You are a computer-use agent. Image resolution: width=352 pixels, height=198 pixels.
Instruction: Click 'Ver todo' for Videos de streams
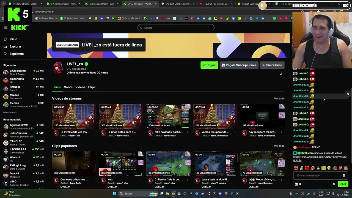point(279,98)
